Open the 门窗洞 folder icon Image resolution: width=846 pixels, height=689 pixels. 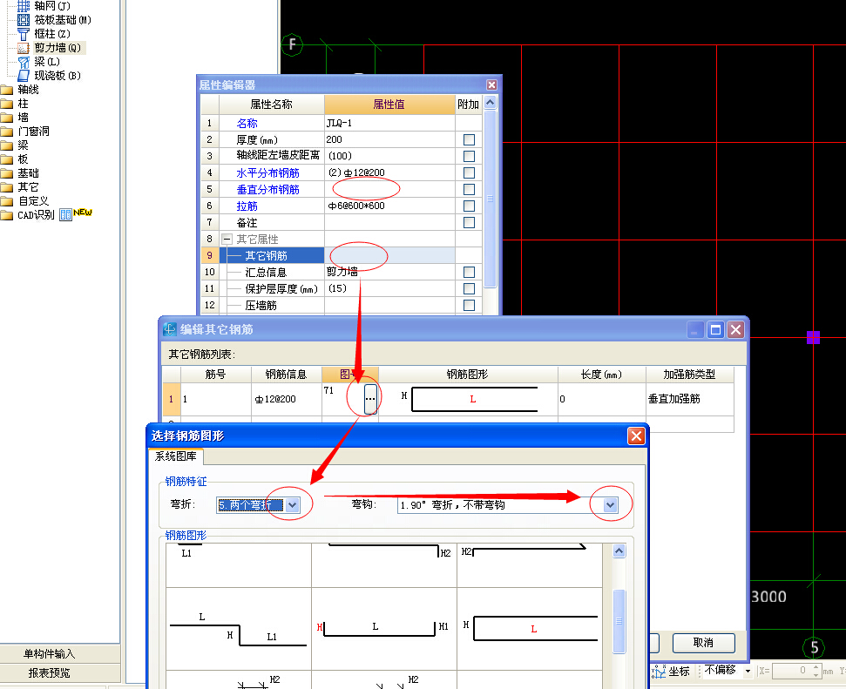(7, 132)
